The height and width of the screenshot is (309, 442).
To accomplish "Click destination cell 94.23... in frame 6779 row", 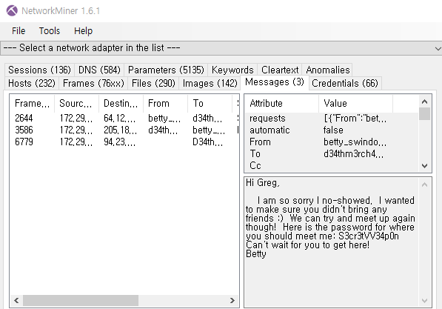I will [x=119, y=142].
